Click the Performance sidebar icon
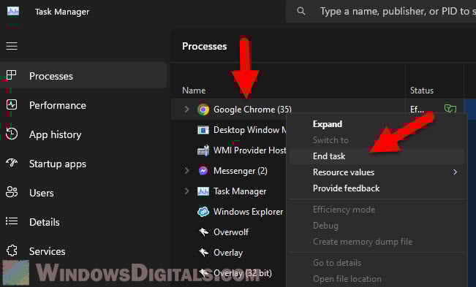Viewport: 476px width, 287px height. [12, 105]
